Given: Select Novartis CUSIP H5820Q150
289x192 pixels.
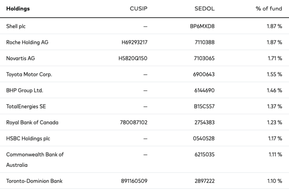Looking at the screenshot, I should [x=133, y=58].
